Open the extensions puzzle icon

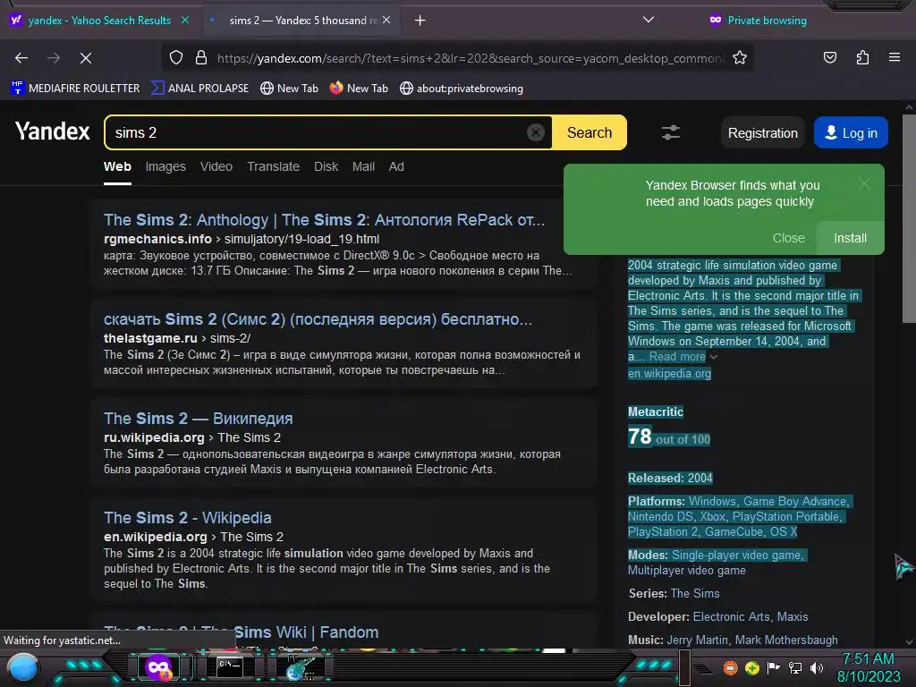(x=862, y=57)
